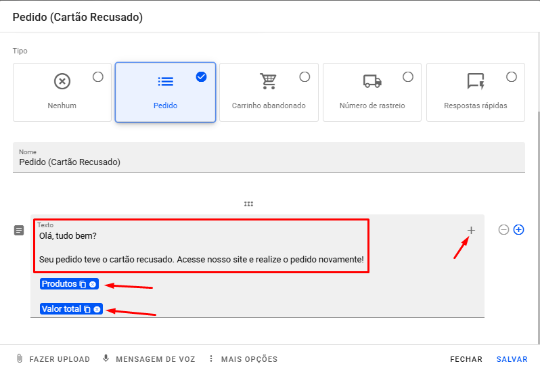Viewport: 540px width, 372px height.
Task: Remove message block with minus circle icon
Action: (503, 230)
